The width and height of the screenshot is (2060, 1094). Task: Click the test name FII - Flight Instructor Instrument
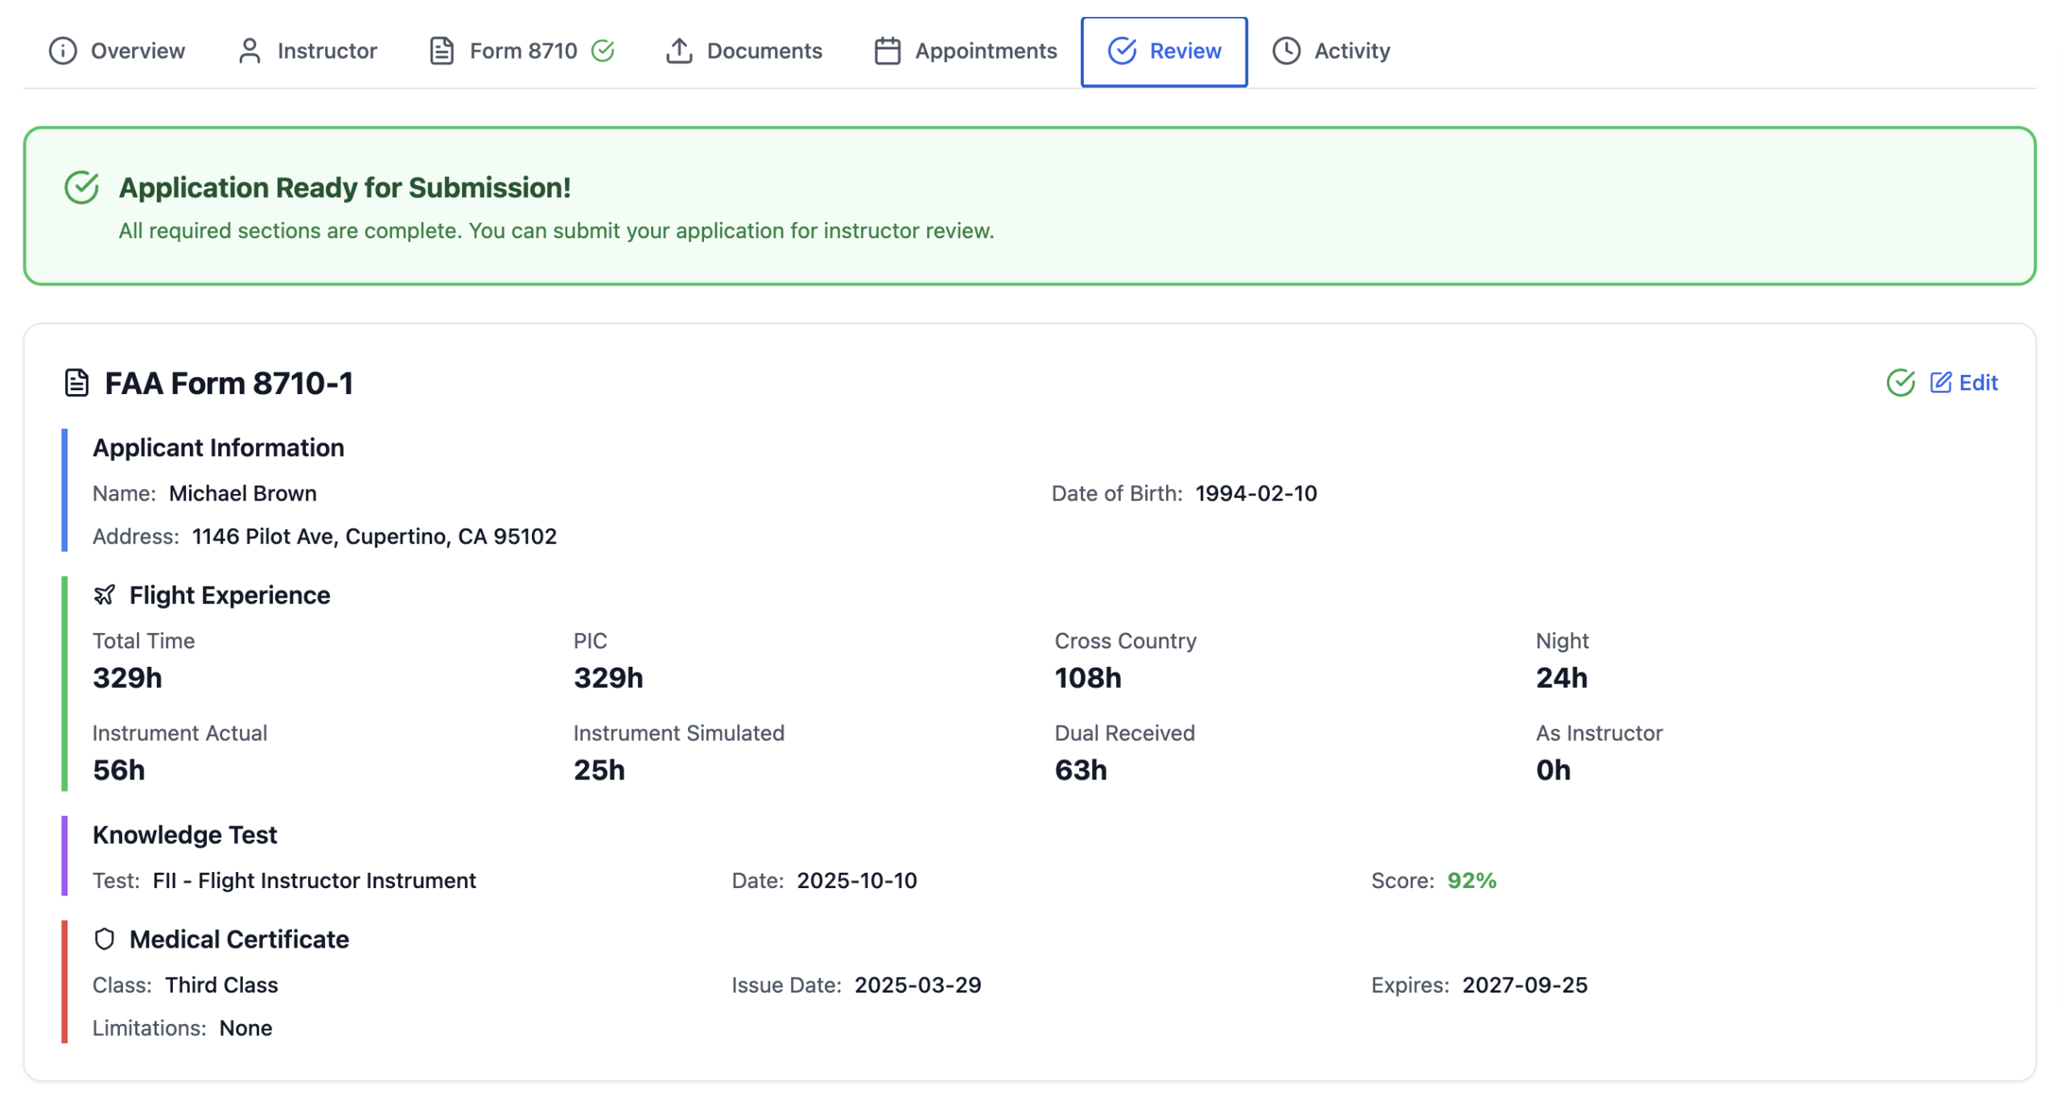[315, 881]
